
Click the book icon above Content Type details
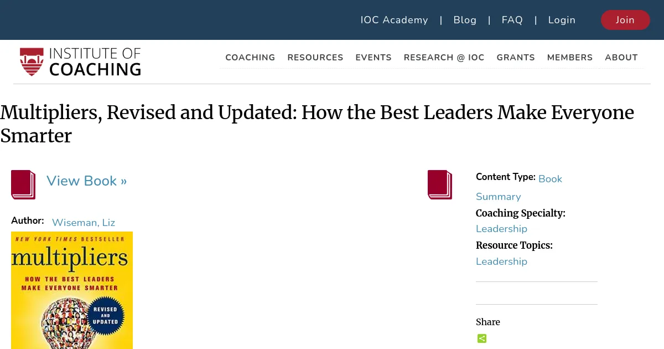pyautogui.click(x=439, y=184)
